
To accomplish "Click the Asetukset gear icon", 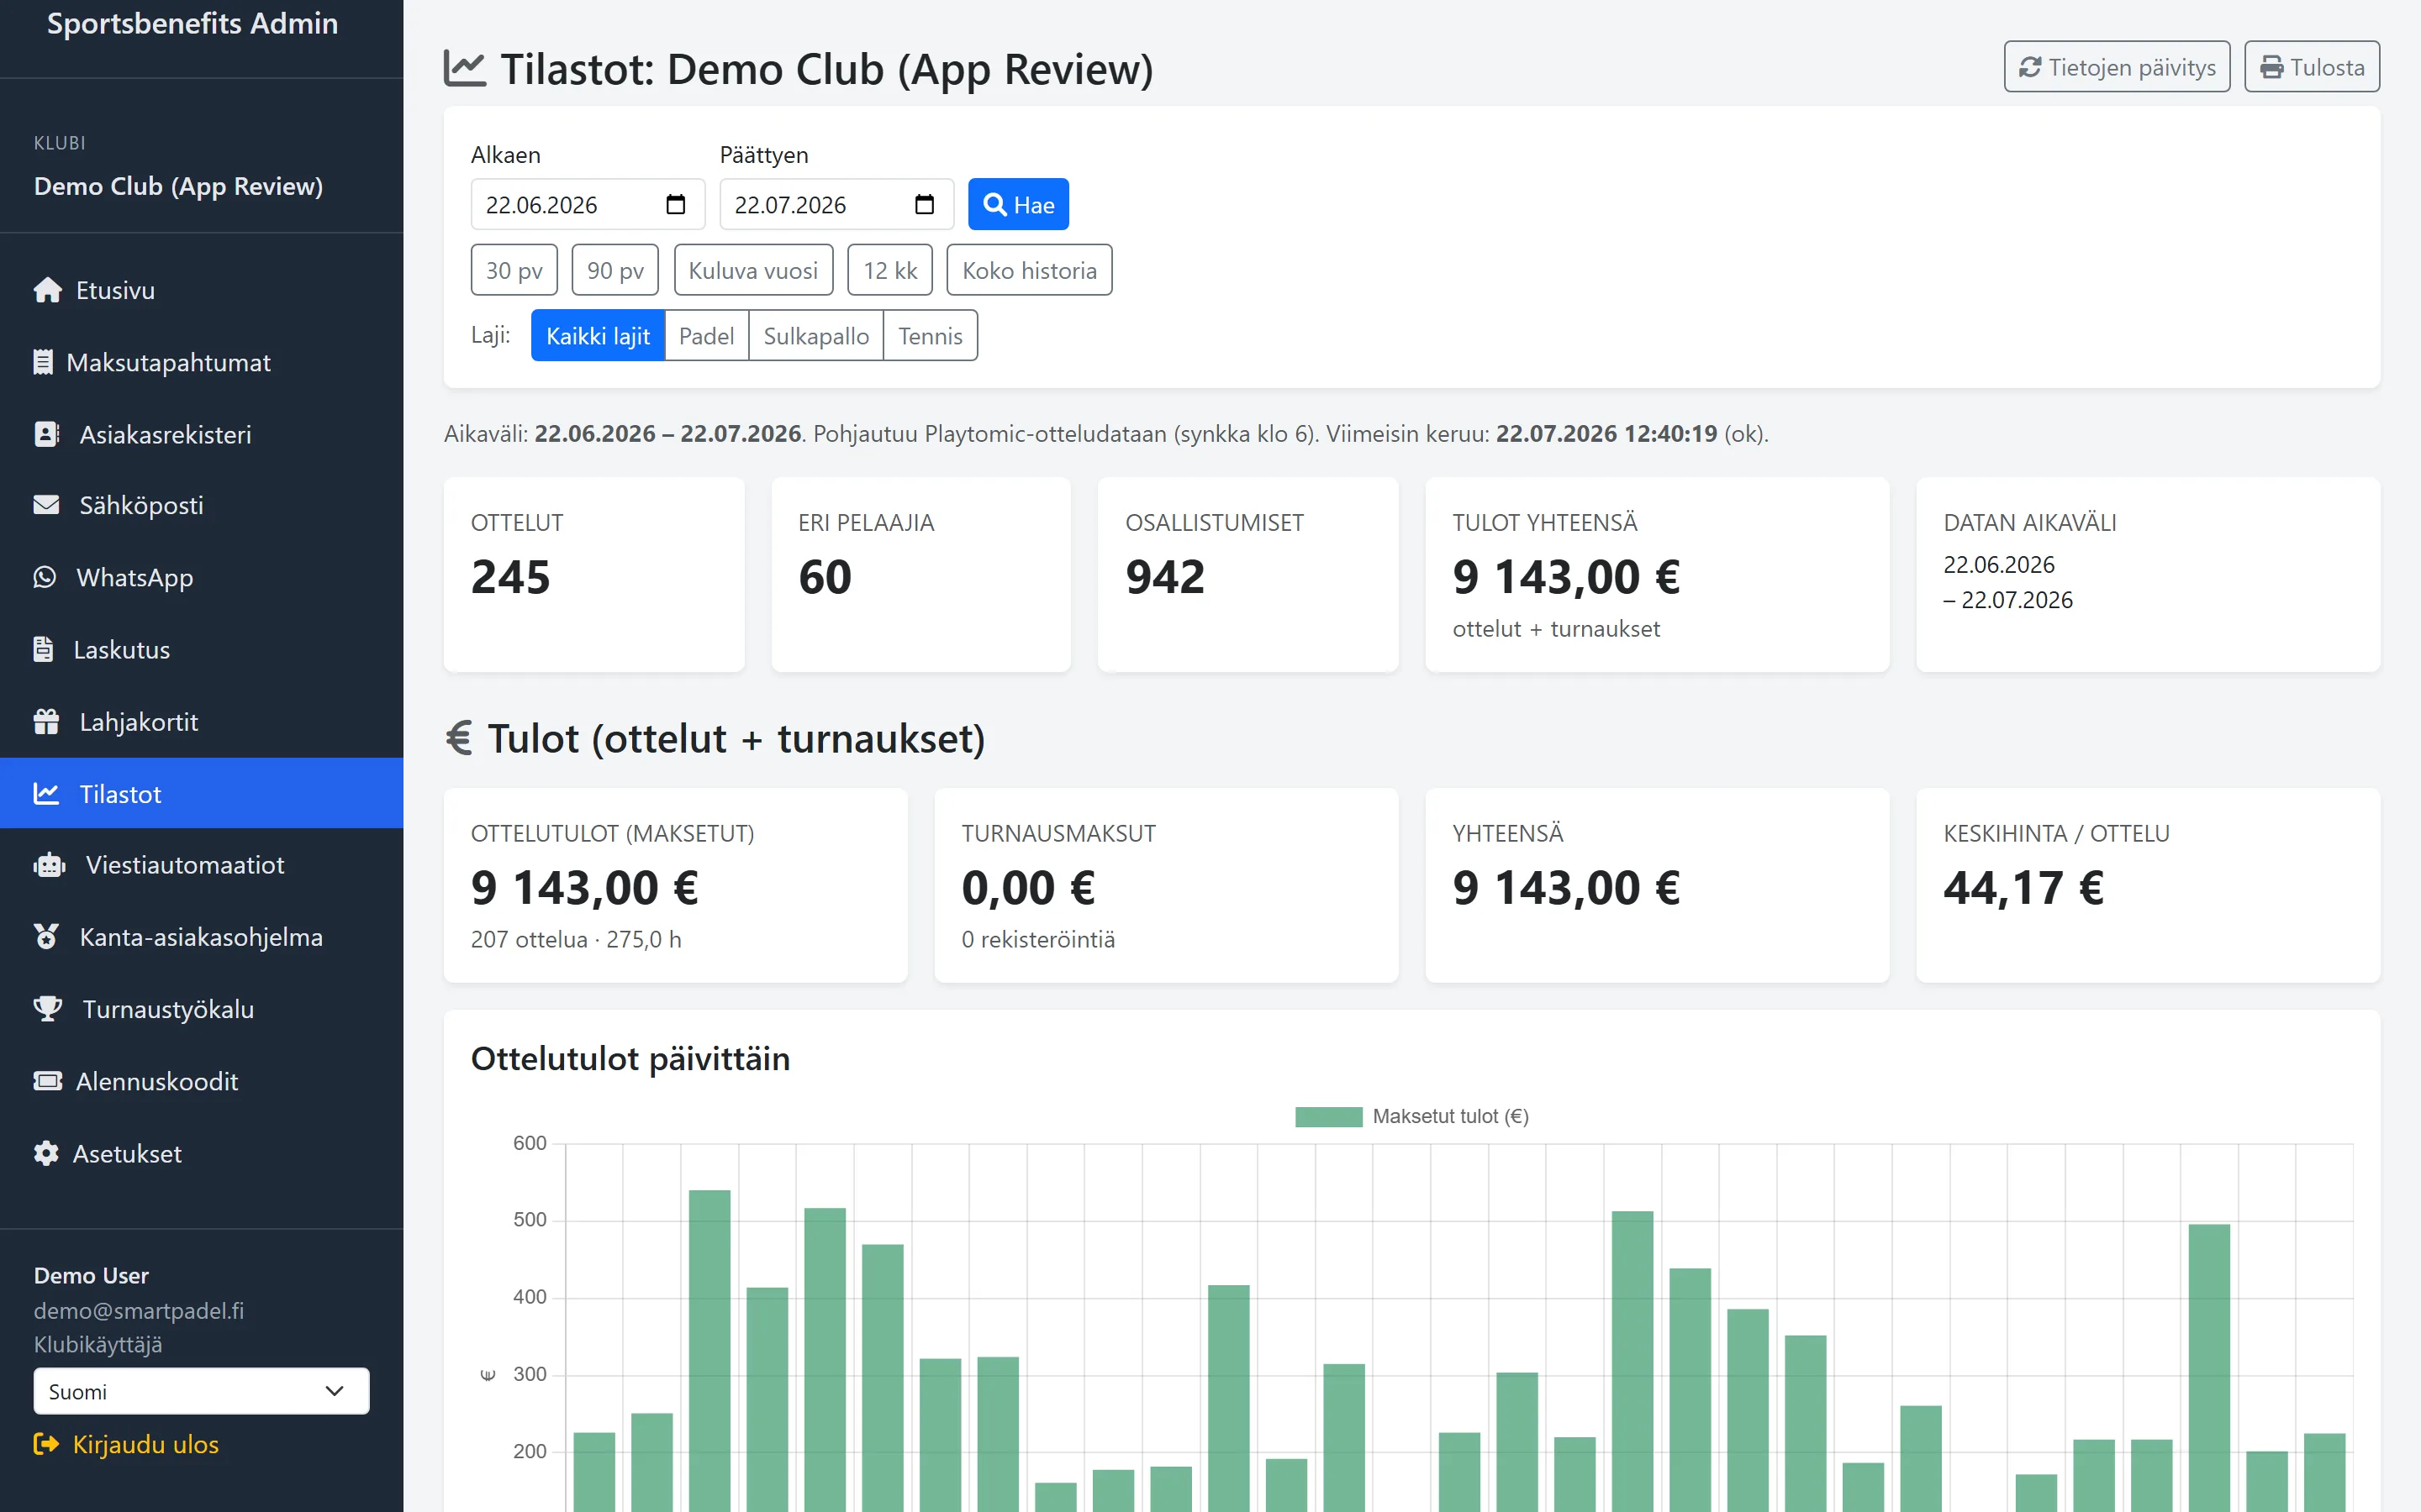I will pyautogui.click(x=46, y=1153).
